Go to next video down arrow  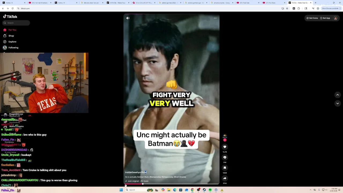[x=338, y=103]
